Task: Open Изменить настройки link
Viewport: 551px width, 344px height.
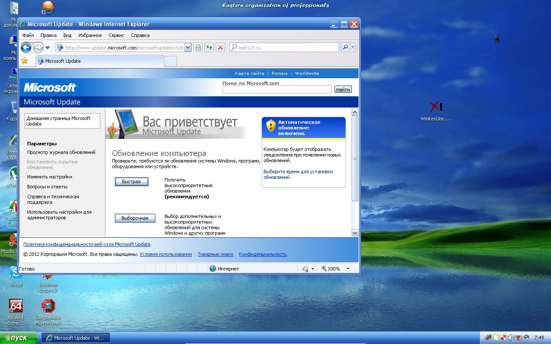Action: 50,177
